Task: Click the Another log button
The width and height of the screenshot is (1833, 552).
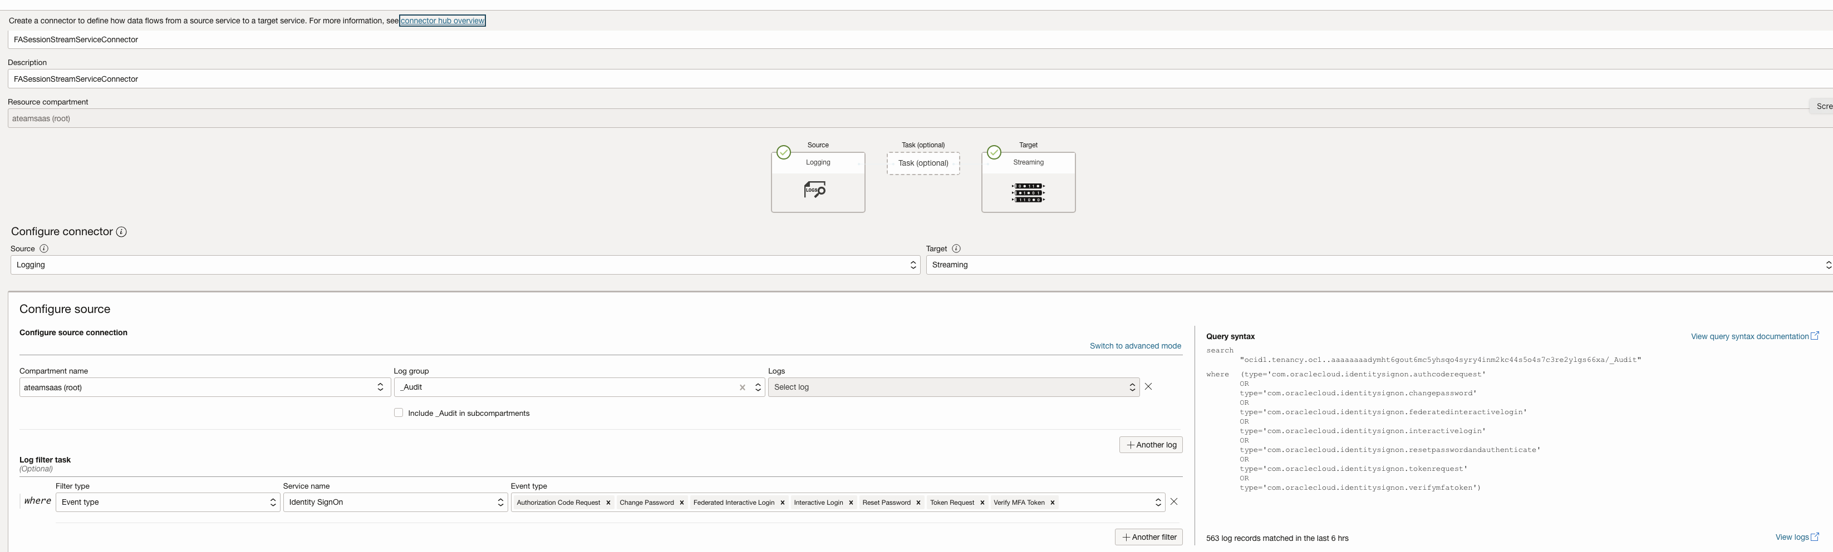Action: (x=1151, y=445)
